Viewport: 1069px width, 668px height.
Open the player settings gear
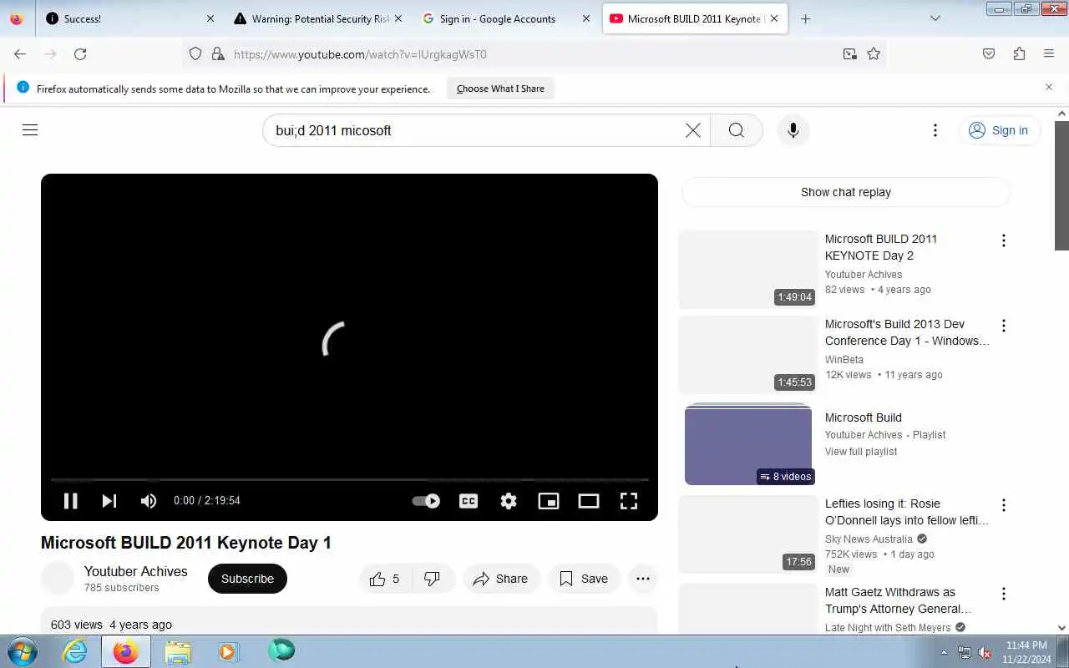pos(509,501)
